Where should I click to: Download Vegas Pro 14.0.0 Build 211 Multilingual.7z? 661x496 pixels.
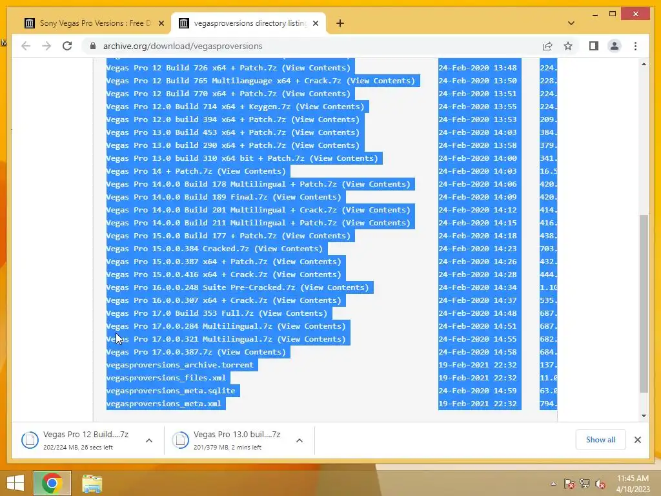pyautogui.click(x=221, y=223)
